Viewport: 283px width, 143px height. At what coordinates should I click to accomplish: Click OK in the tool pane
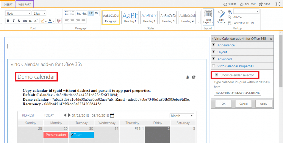click(x=224, y=104)
